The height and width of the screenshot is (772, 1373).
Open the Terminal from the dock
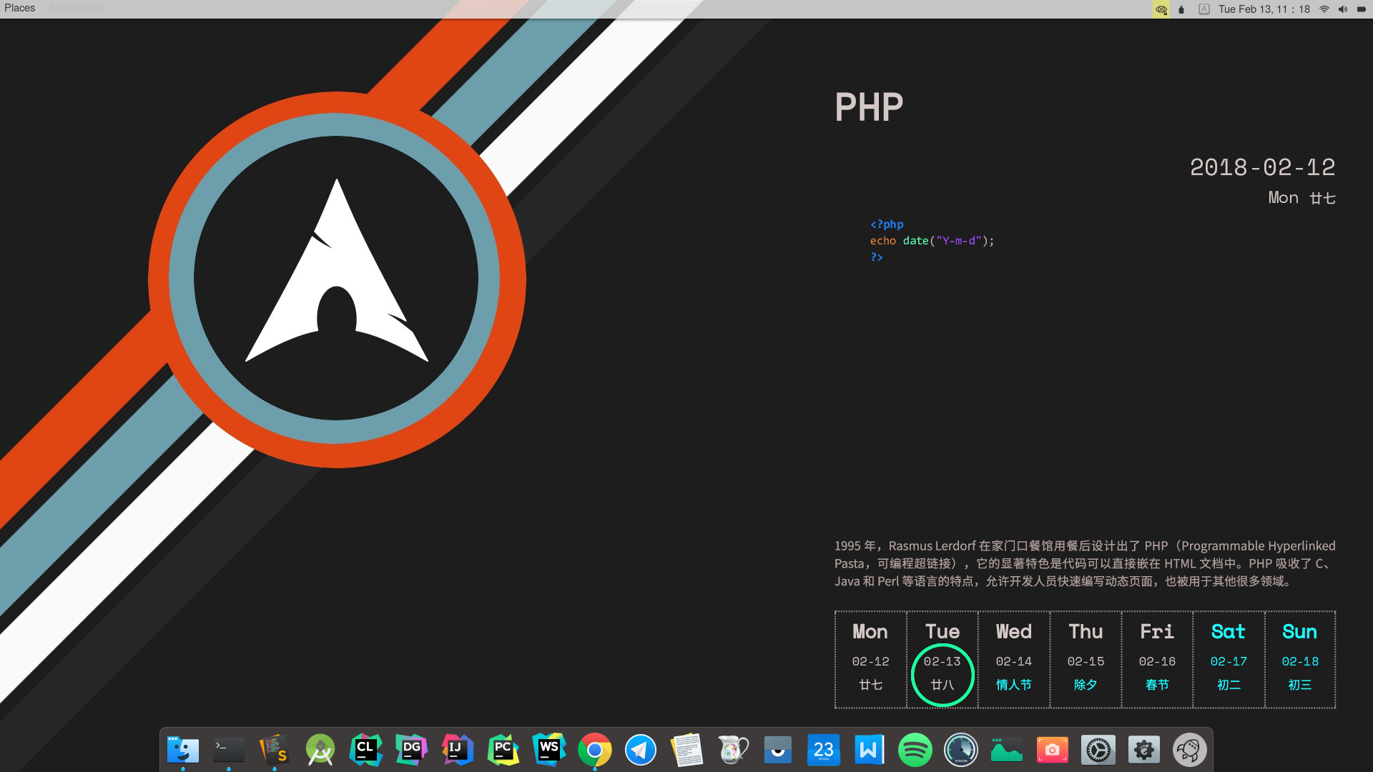(x=229, y=750)
